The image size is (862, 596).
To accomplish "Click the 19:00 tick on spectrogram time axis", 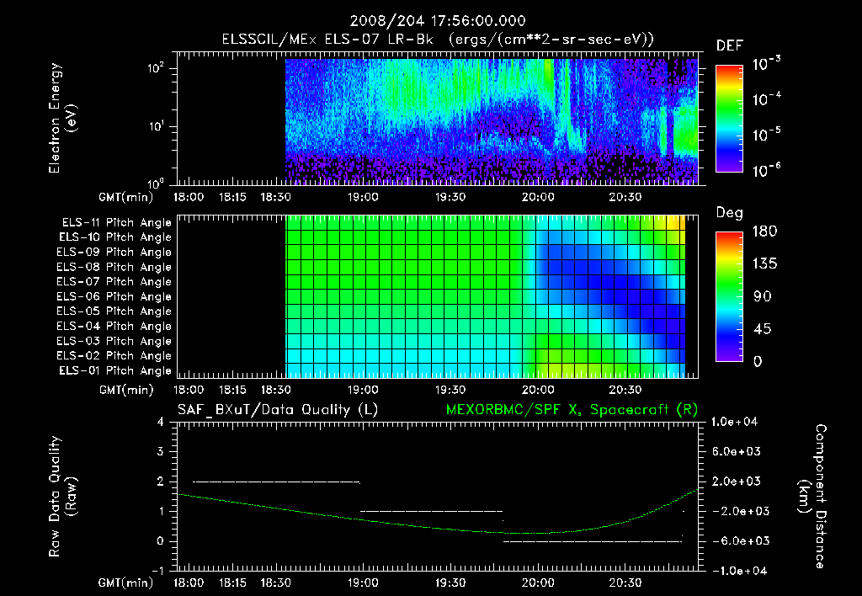I will (363, 197).
